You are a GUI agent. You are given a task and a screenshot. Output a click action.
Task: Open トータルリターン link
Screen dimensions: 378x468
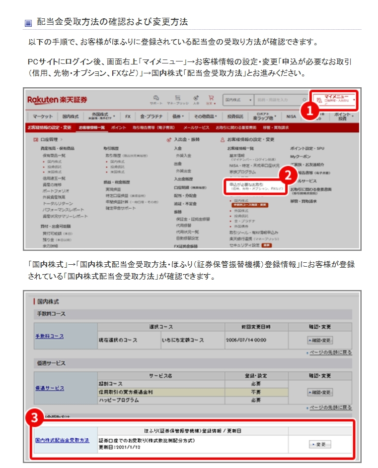click(58, 204)
